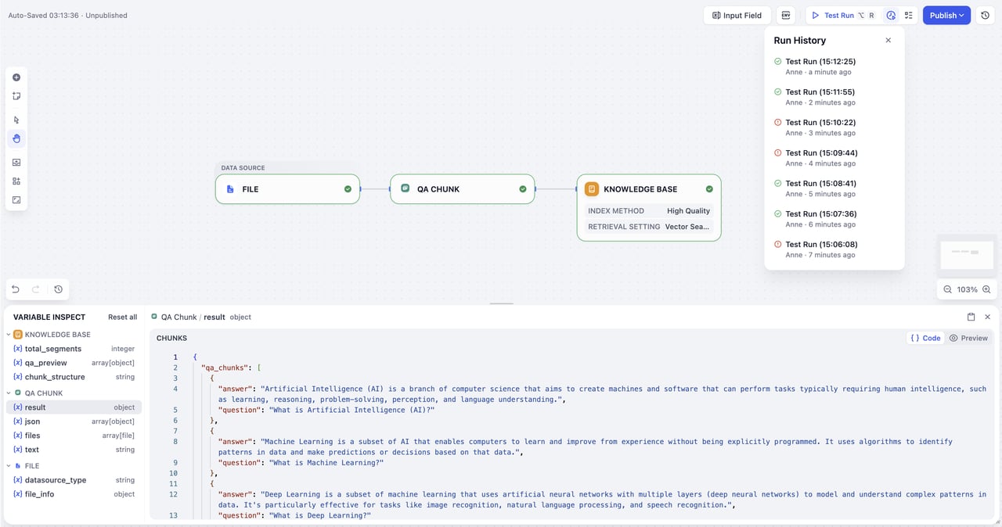Image resolution: width=1002 pixels, height=527 pixels.
Task: Zoom in the canvas
Action: [986, 289]
